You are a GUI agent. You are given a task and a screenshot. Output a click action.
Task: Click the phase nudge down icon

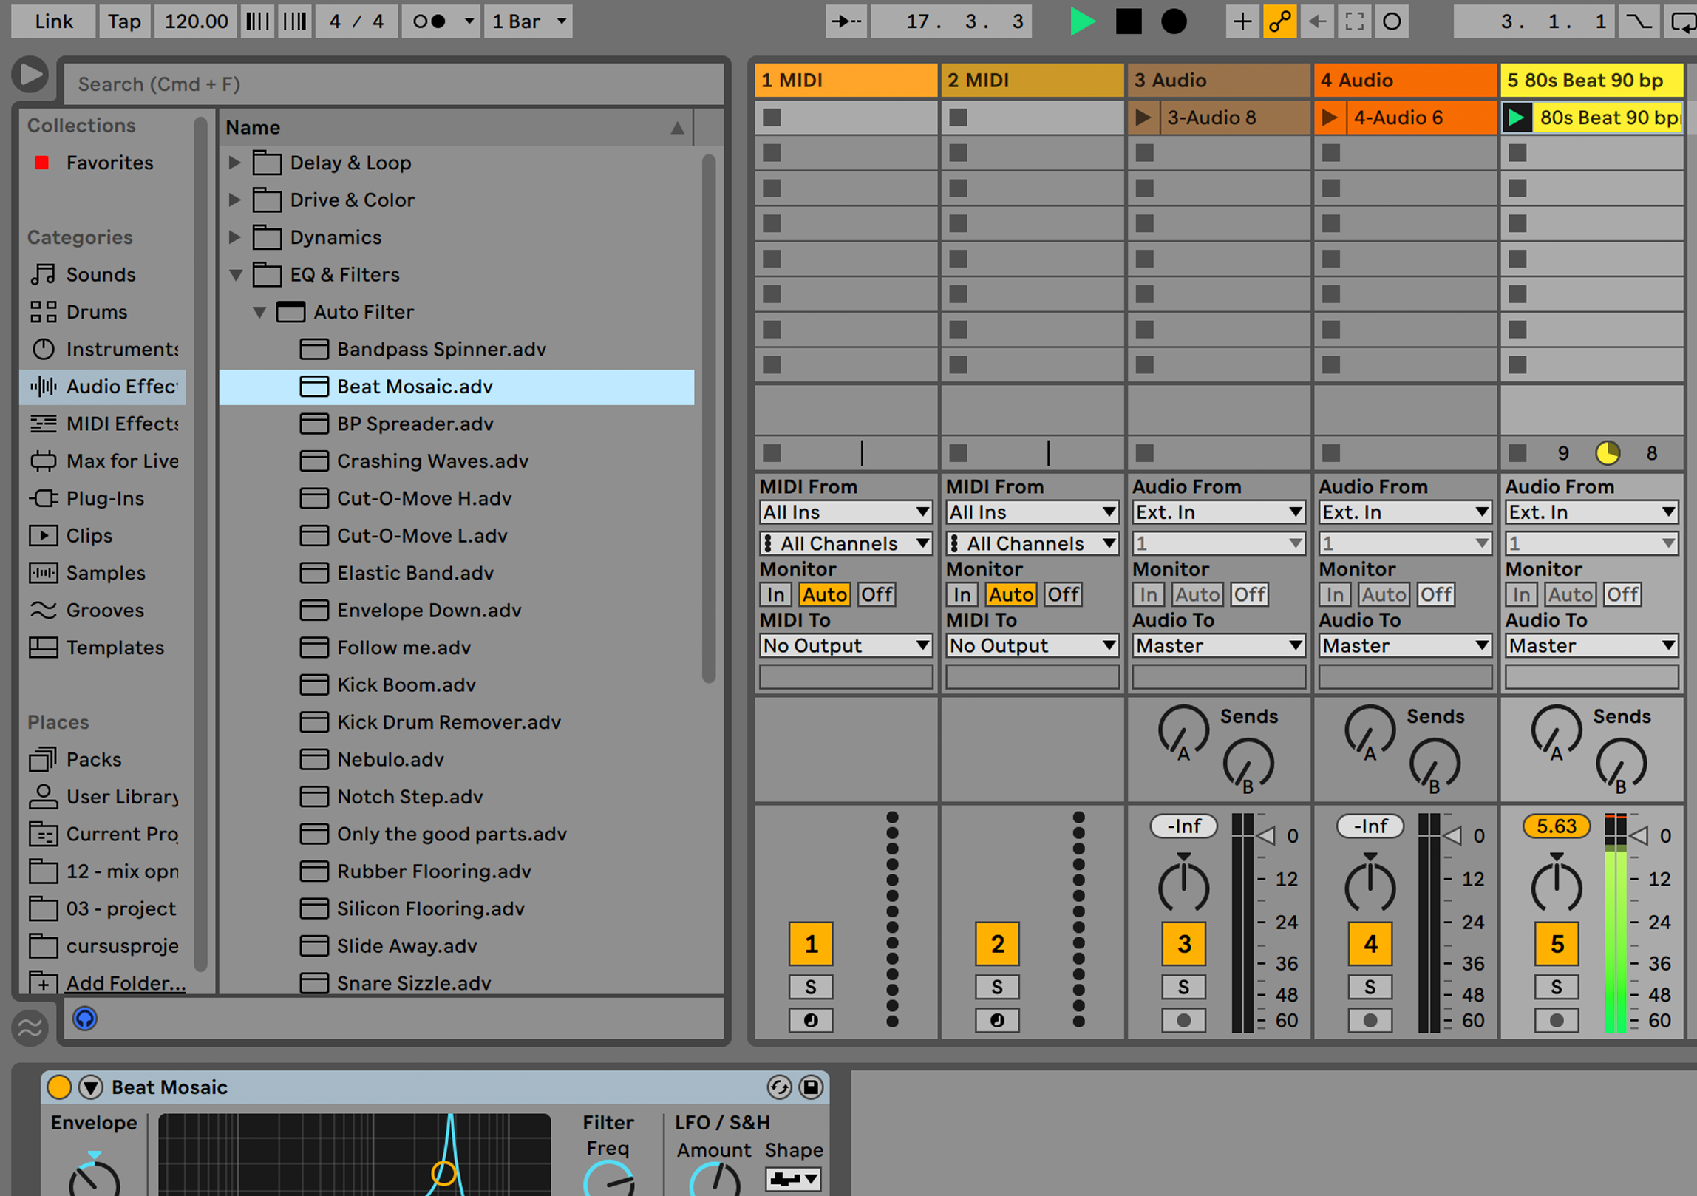pyautogui.click(x=257, y=21)
